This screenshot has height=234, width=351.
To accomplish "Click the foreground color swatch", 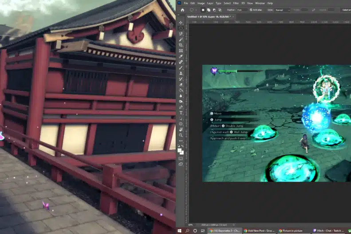I will 180,150.
